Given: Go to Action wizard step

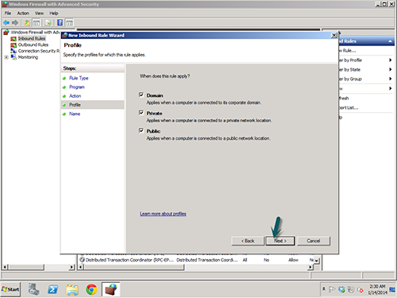Looking at the screenshot, I should click(x=75, y=96).
